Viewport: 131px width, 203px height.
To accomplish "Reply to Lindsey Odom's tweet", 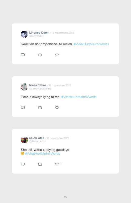I will [23, 55].
